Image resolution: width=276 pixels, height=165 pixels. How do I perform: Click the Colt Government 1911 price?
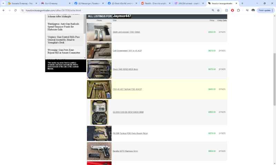[212, 51]
